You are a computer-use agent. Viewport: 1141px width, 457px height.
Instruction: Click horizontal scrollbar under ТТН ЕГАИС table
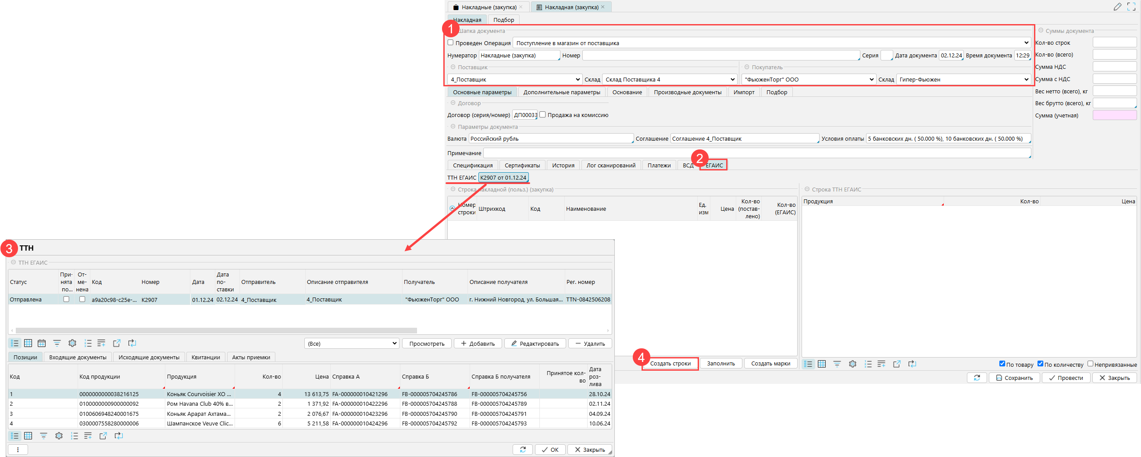[x=216, y=330]
